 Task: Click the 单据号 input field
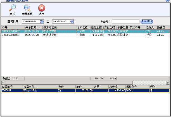pyautogui.click(x=125, y=21)
